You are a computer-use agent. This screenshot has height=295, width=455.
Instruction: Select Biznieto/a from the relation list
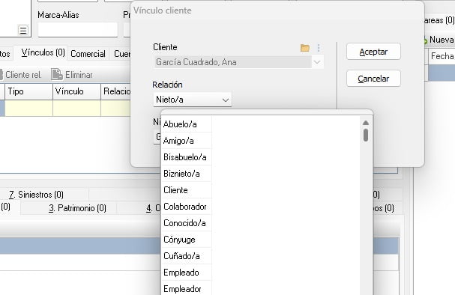coord(187,174)
